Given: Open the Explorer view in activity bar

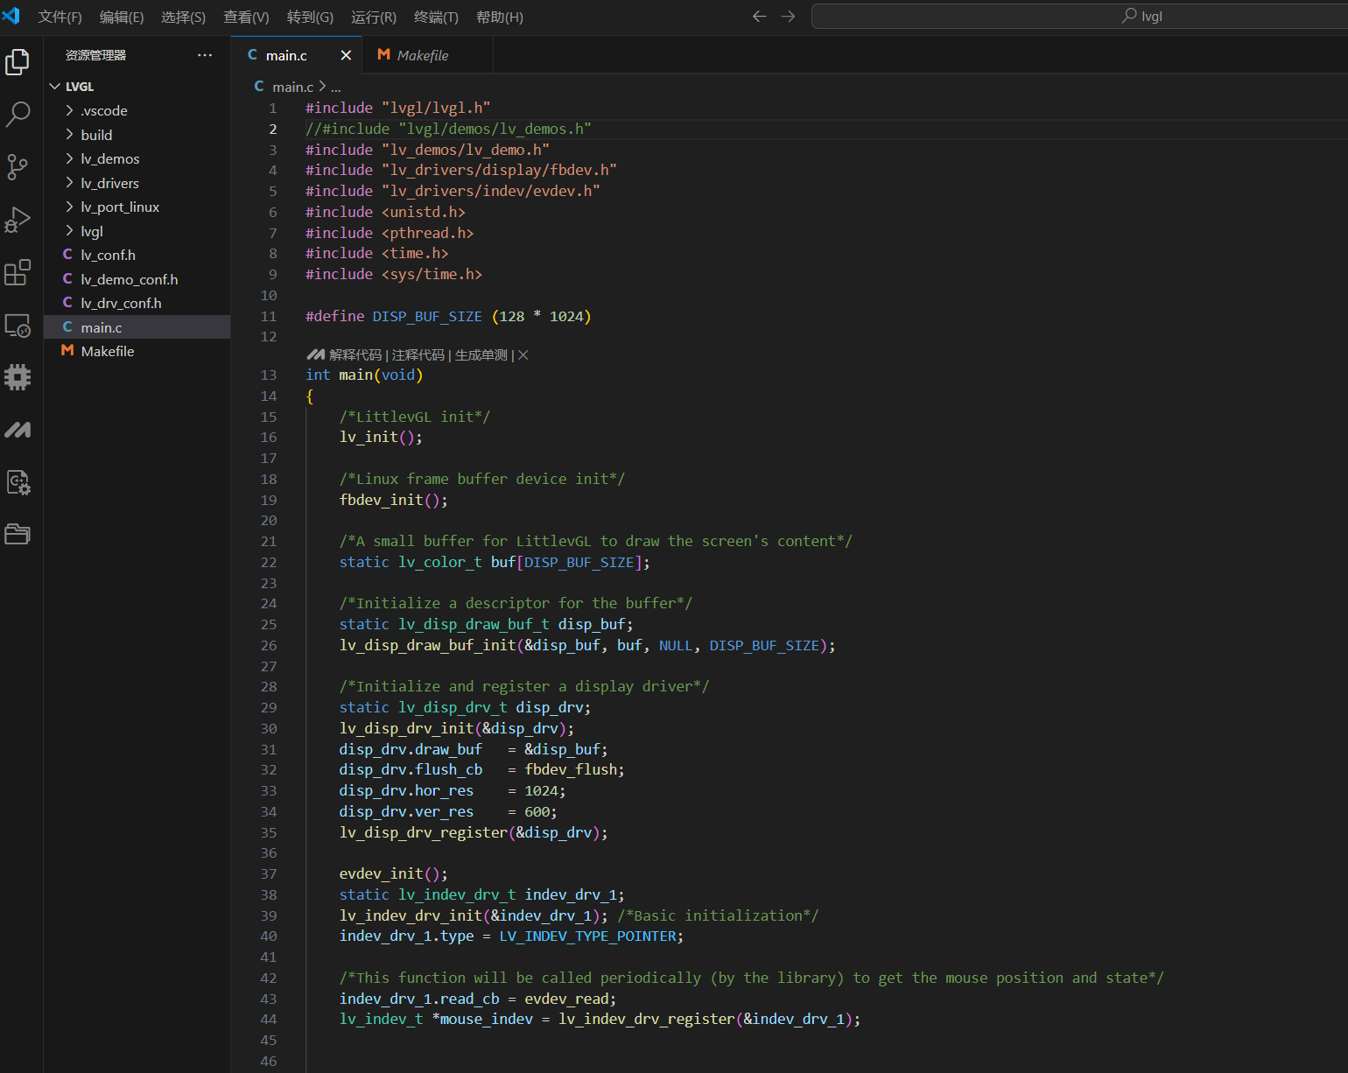Looking at the screenshot, I should tap(18, 62).
